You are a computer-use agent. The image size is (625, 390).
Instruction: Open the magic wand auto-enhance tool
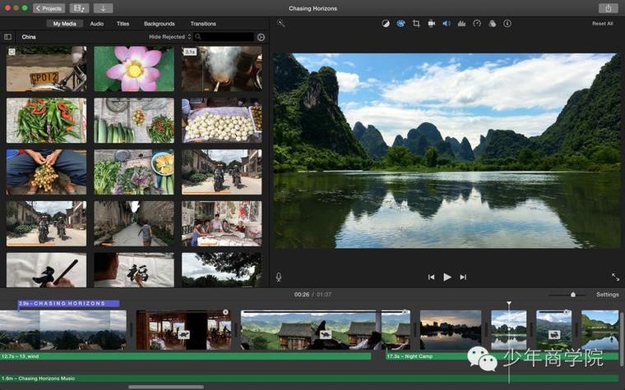point(281,24)
